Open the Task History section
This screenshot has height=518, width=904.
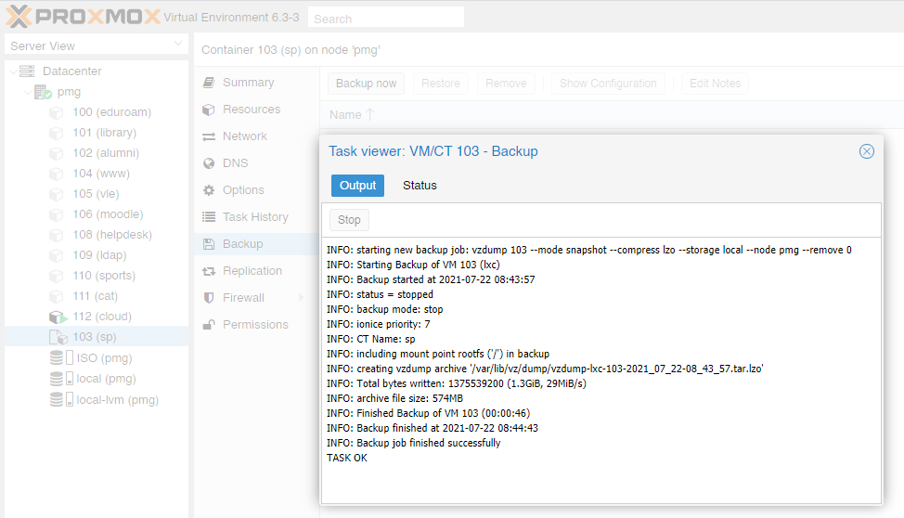click(256, 217)
